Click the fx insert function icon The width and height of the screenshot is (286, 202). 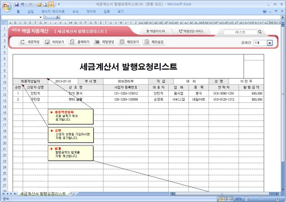click(58, 17)
